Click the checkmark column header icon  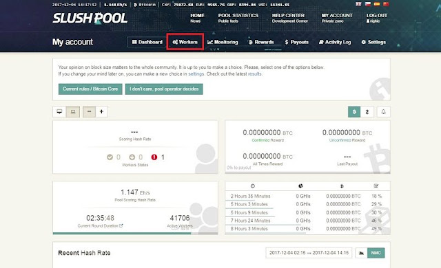[376, 186]
